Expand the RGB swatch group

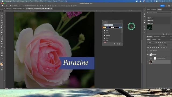pyautogui.click(x=103, y=30)
